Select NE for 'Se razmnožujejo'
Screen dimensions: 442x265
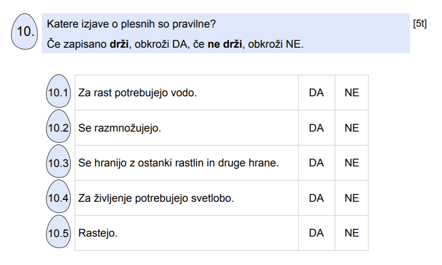(352, 128)
